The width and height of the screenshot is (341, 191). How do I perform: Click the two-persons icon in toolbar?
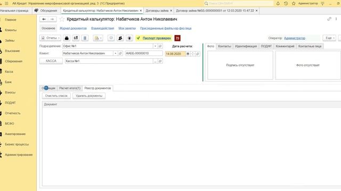(120, 38)
